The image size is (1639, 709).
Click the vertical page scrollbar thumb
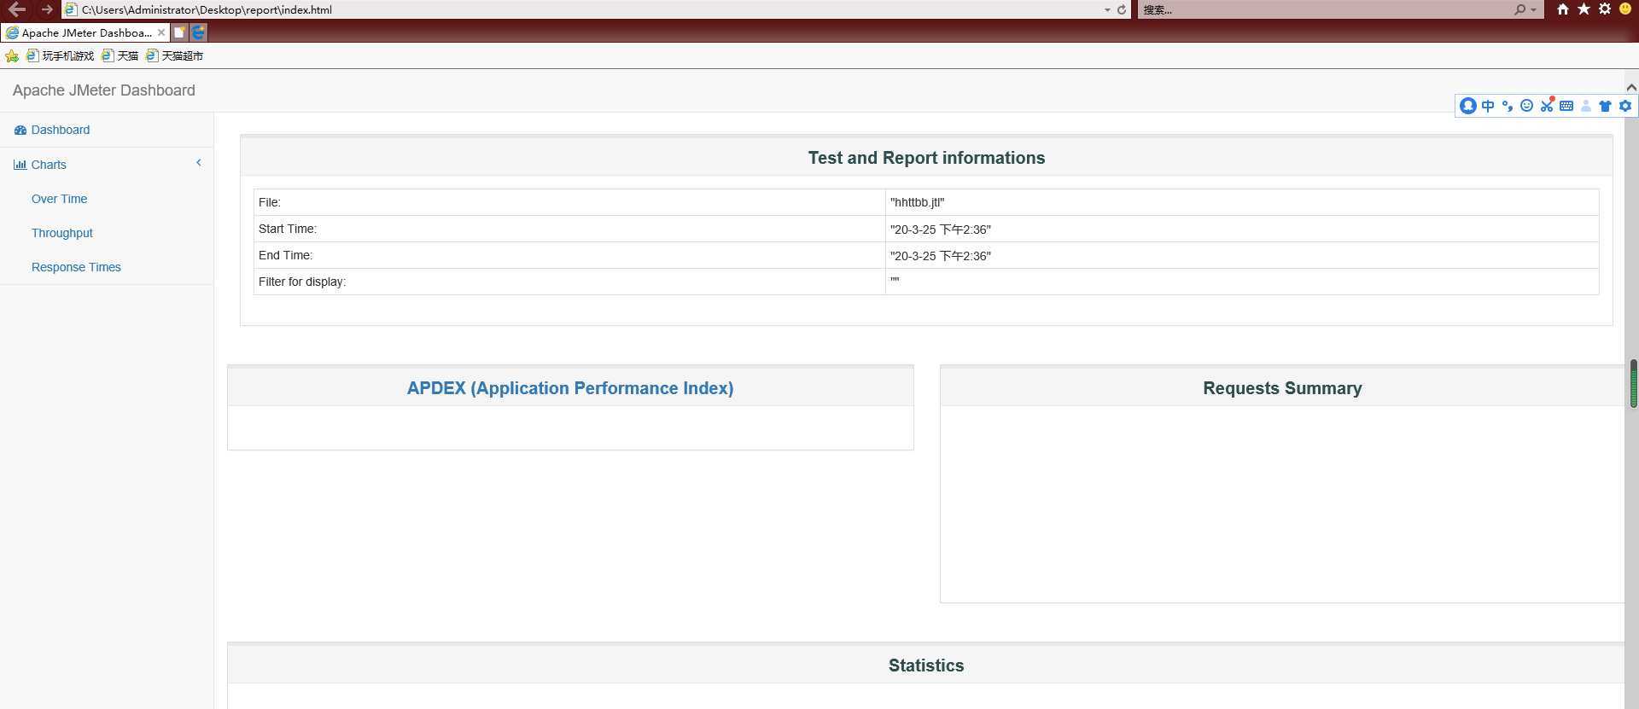click(x=1634, y=383)
